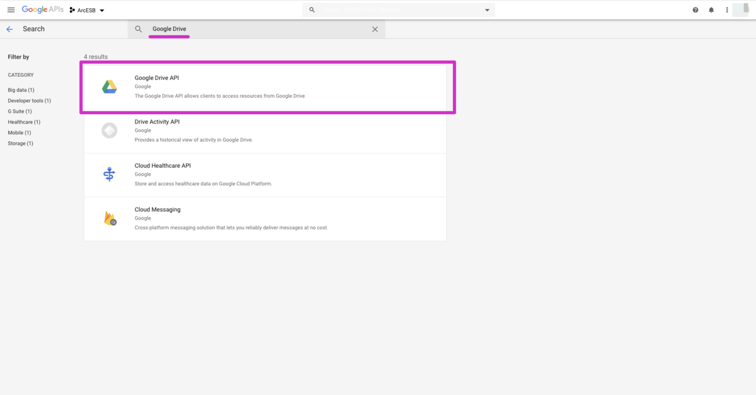756x395 pixels.
Task: Open the help question mark icon
Action: click(696, 10)
